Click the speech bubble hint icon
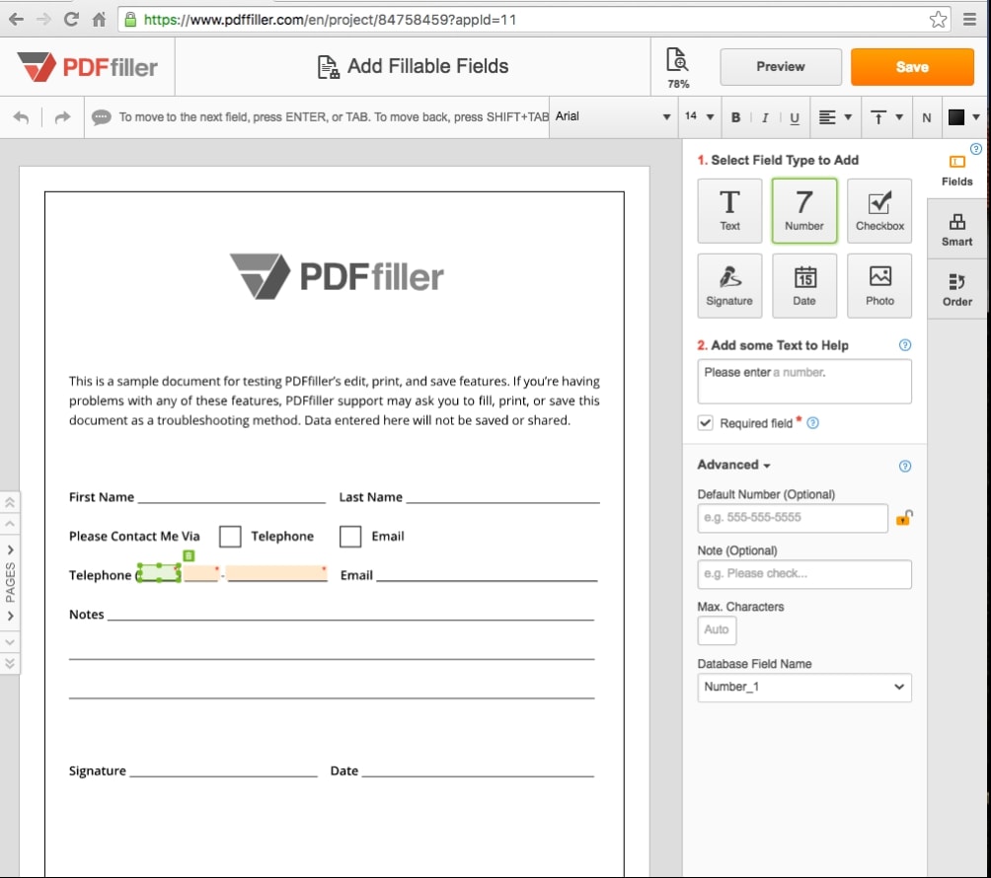This screenshot has height=878, width=991. tap(101, 117)
